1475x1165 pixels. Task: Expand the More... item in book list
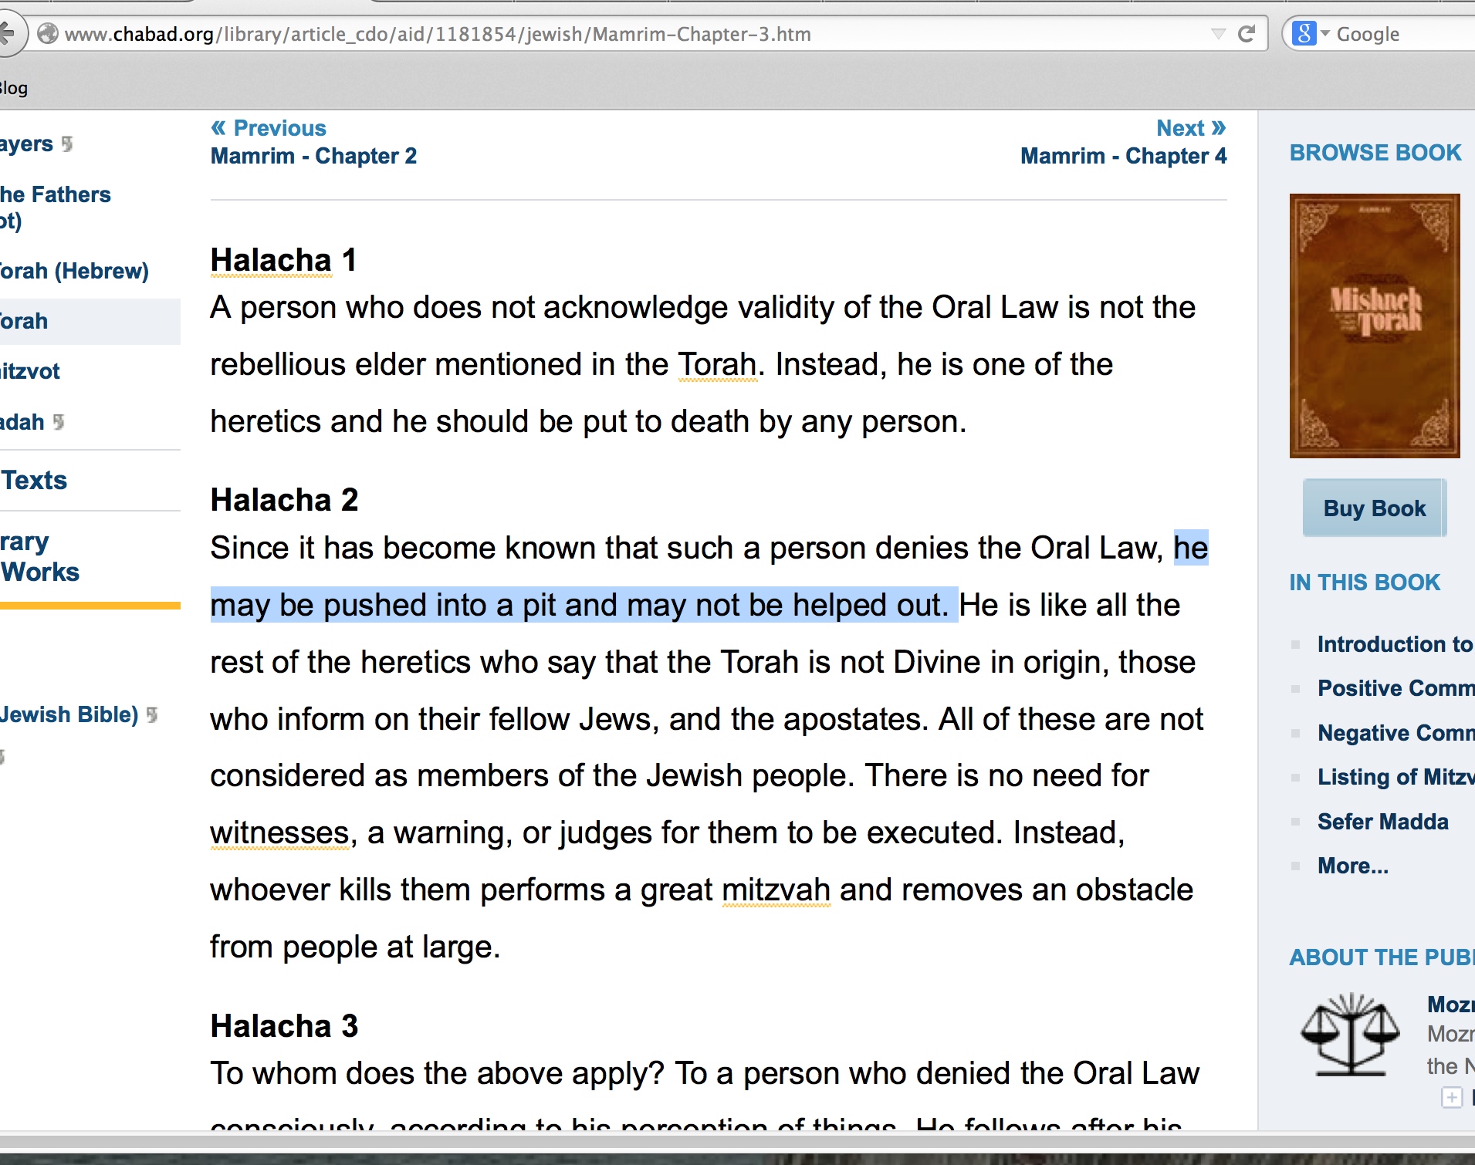1352,866
